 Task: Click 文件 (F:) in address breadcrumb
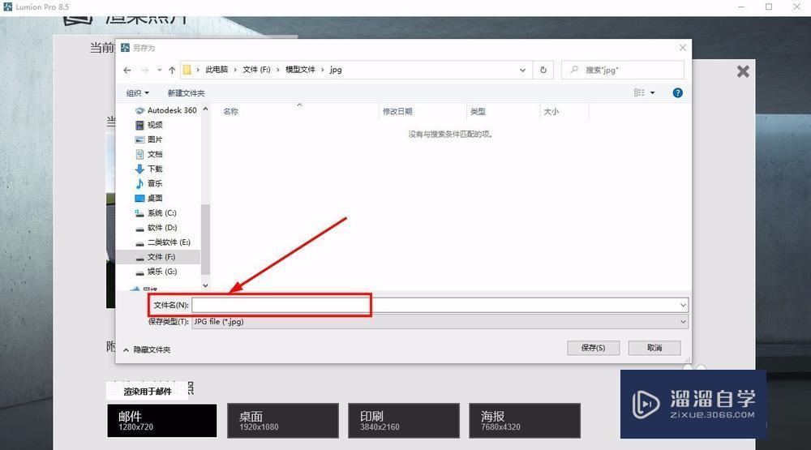[256, 69]
